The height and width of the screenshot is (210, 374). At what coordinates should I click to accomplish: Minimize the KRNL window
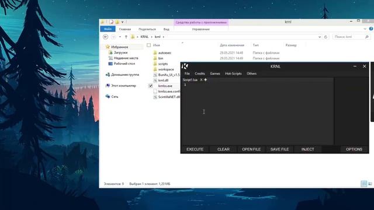[x=355, y=66]
